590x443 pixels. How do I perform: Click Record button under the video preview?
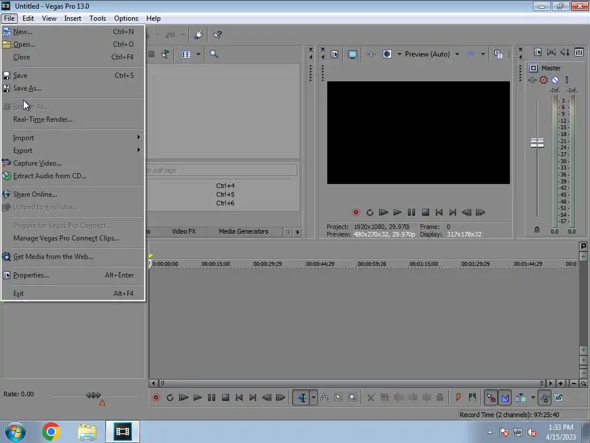356,212
